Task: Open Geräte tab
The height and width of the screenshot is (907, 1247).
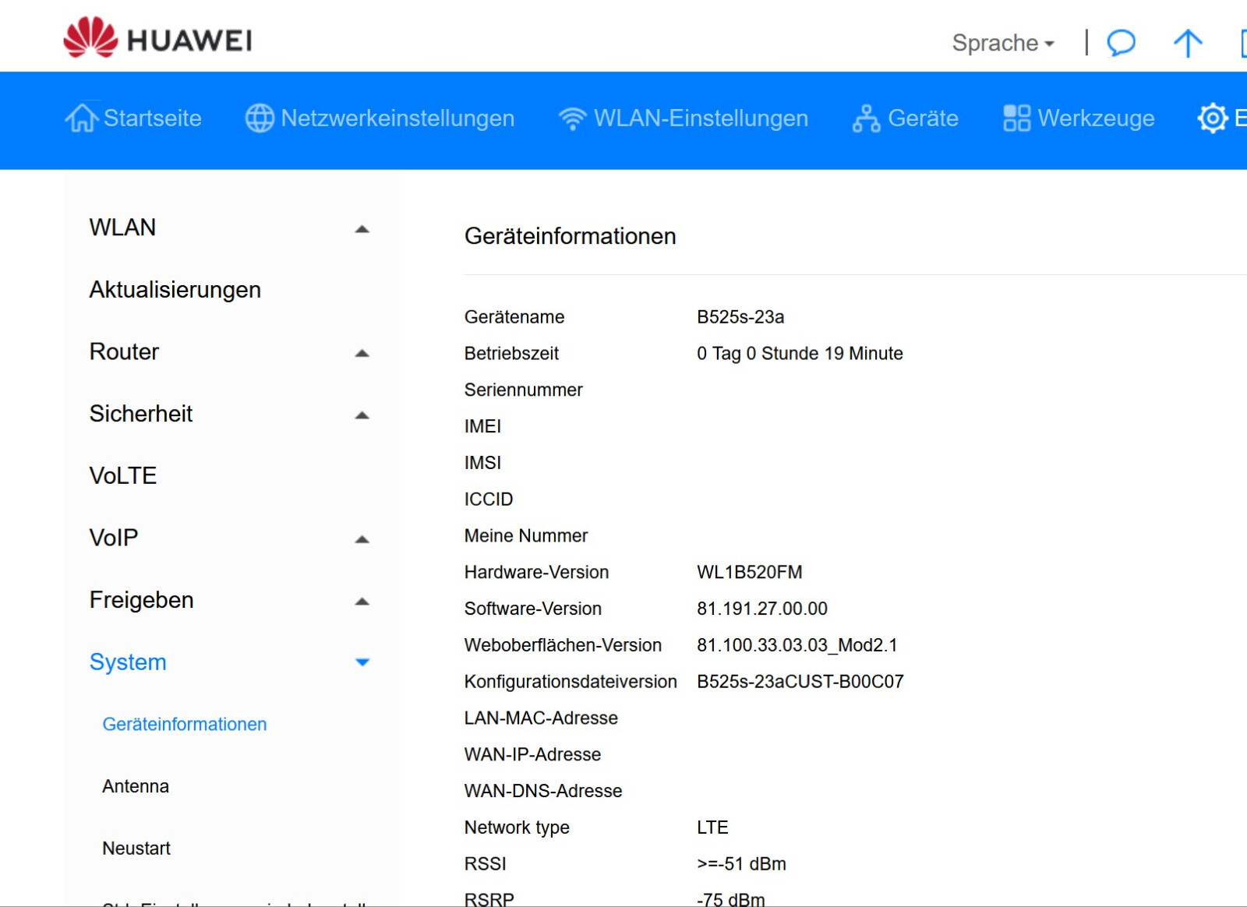Action: click(905, 118)
